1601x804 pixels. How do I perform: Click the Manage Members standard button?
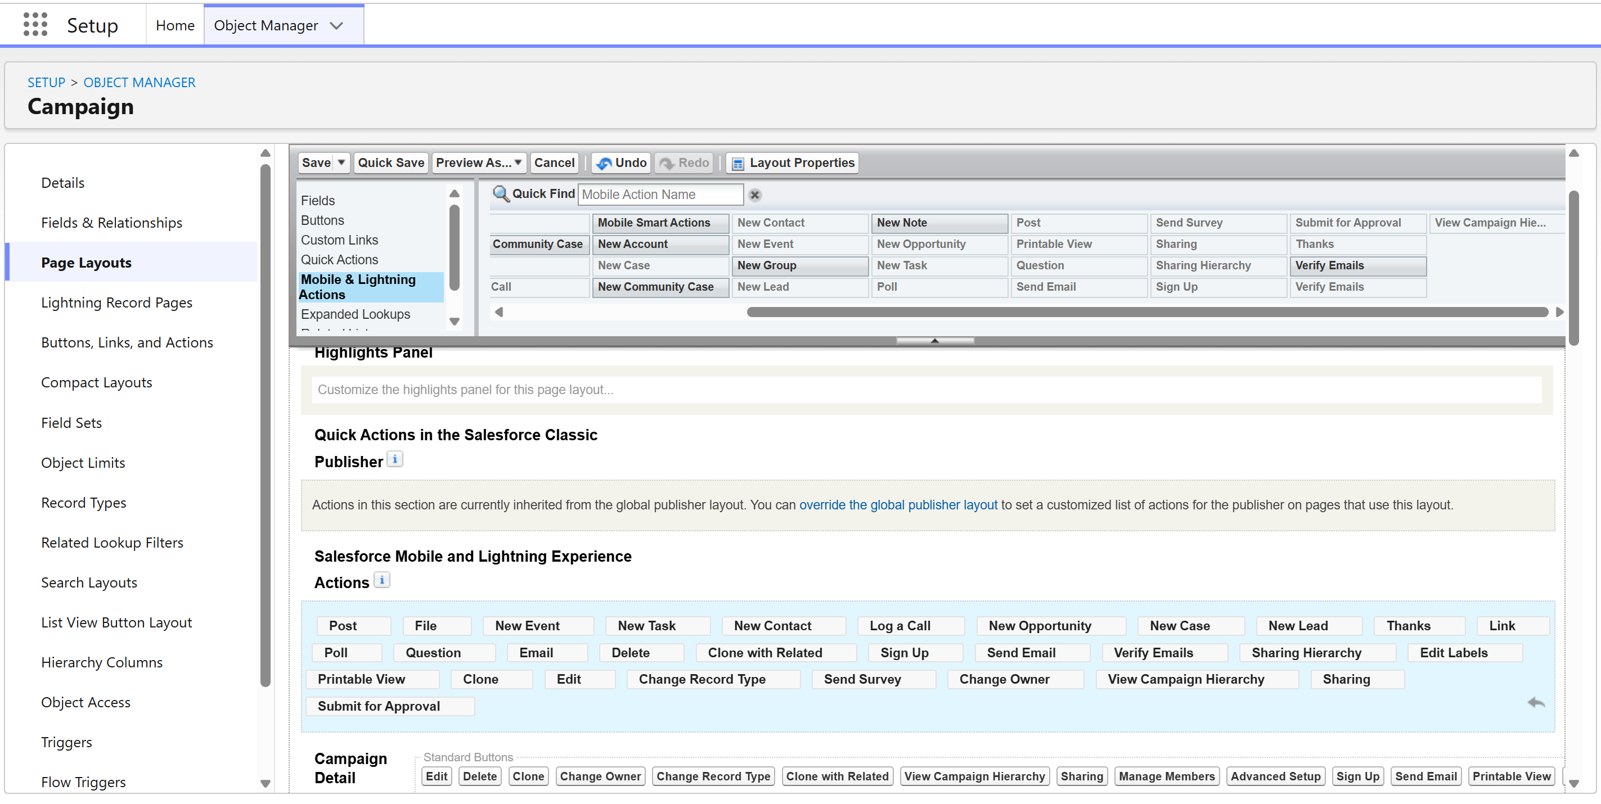pyautogui.click(x=1167, y=776)
